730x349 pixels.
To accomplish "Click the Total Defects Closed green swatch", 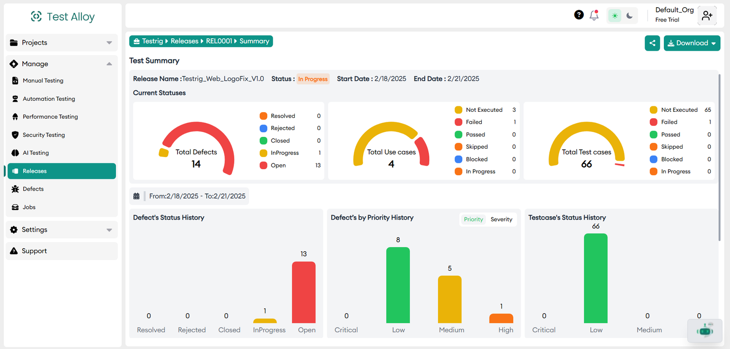I will tap(263, 141).
